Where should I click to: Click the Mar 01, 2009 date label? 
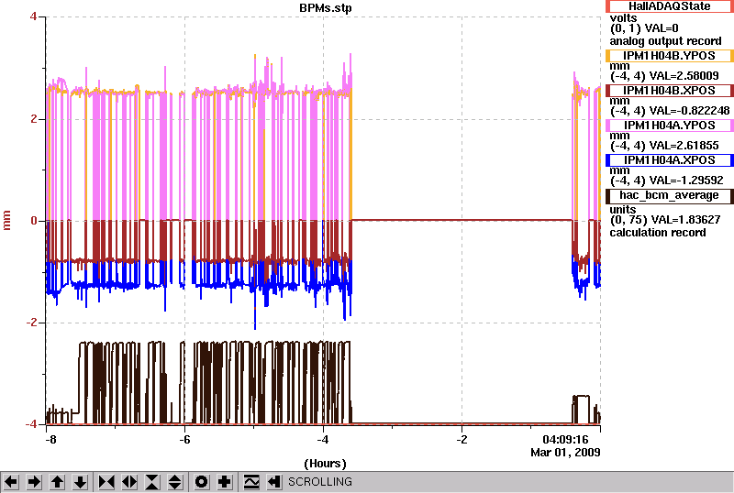[565, 453]
